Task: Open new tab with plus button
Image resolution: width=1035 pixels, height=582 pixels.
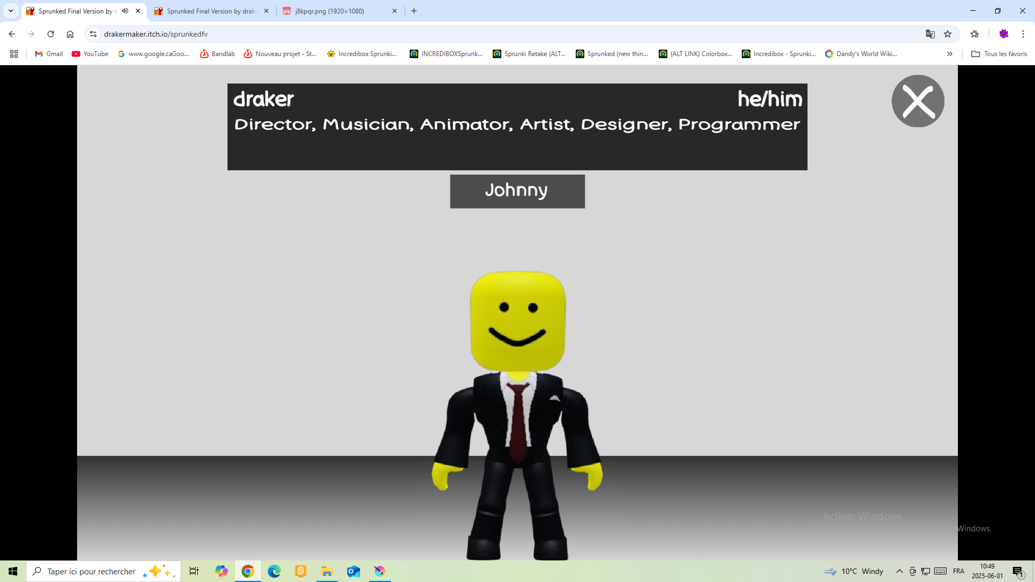Action: pos(414,11)
